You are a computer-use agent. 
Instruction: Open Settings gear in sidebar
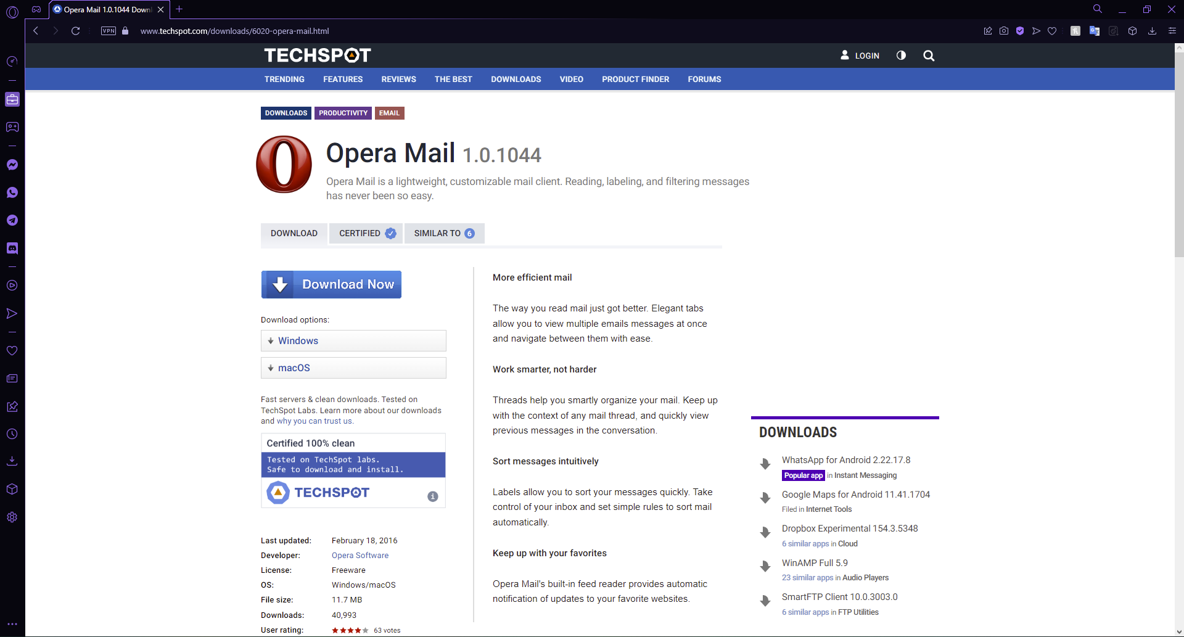click(12, 517)
